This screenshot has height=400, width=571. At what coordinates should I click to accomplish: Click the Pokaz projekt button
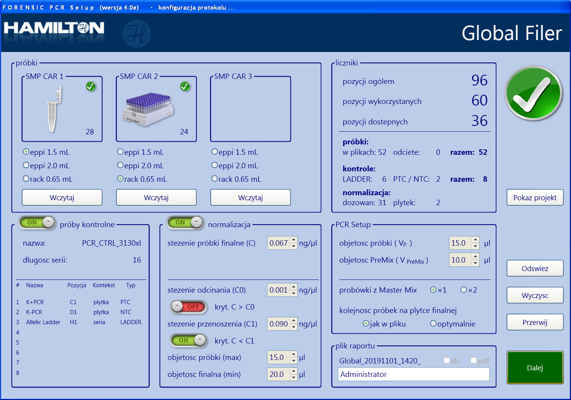coord(535,197)
